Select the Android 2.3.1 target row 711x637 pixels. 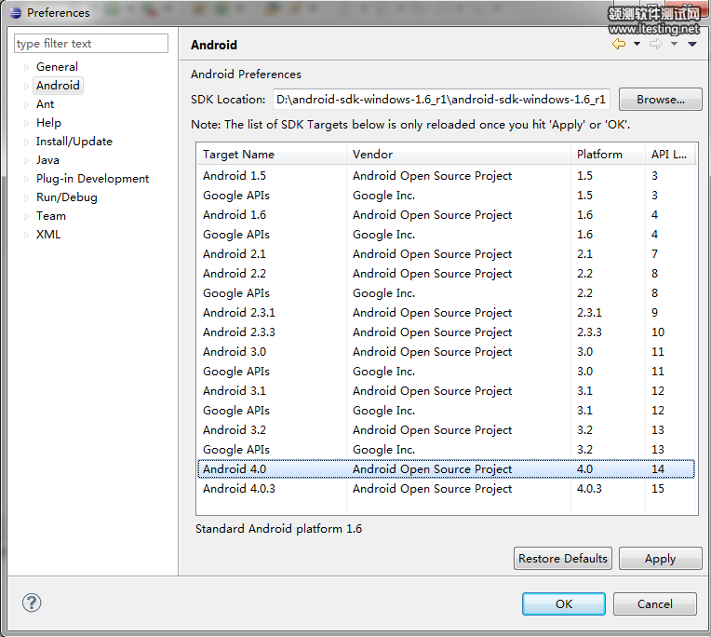point(446,312)
